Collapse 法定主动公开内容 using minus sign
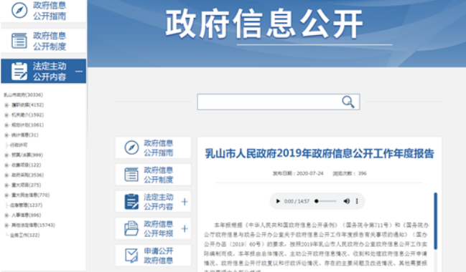The height and width of the screenshot is (272, 466). tap(79, 72)
